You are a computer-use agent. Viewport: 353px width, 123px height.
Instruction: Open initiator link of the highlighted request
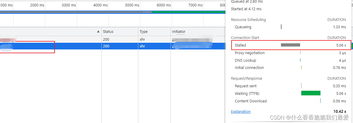[192, 46]
